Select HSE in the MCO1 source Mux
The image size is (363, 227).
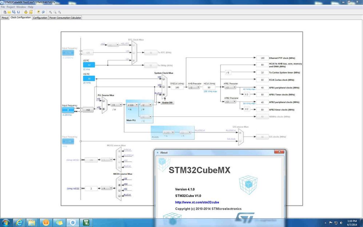(119, 185)
